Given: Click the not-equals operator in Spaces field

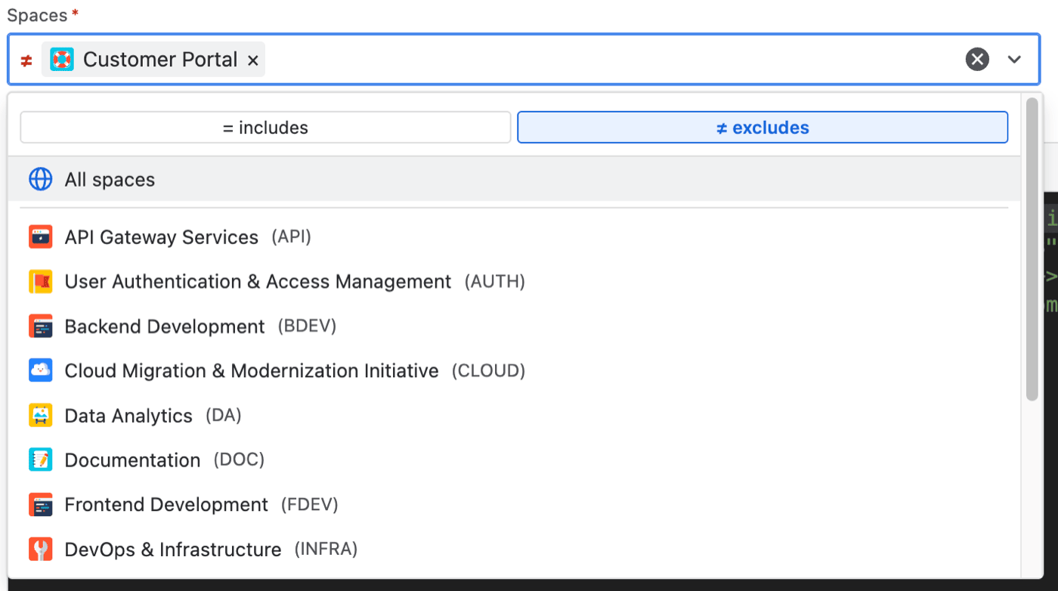Looking at the screenshot, I should (26, 60).
